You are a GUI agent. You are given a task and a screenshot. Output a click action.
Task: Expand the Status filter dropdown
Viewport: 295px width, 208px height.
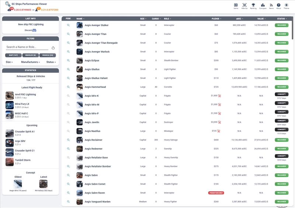pos(51,62)
